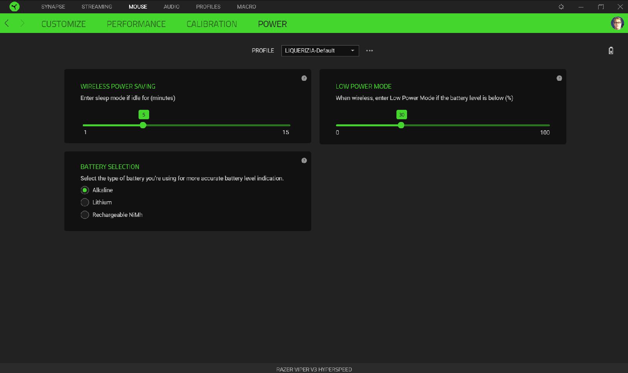Open the settings gear icon

point(561,7)
